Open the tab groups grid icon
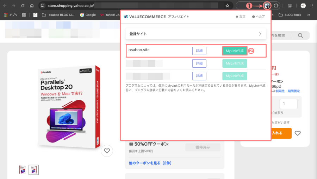Screen dimensions: 317x179 pos(24,15)
